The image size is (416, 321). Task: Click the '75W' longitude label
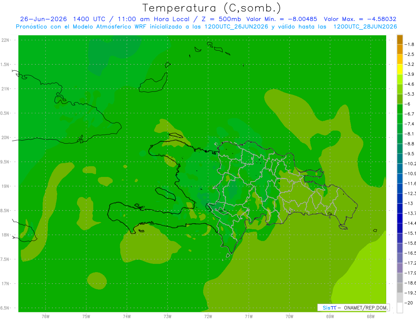[x=86, y=316]
